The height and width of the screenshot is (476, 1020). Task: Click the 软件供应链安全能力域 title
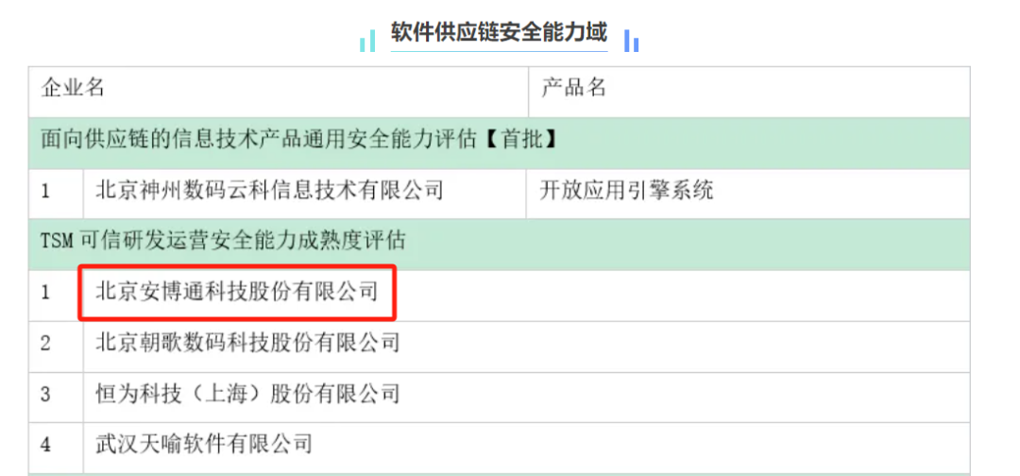tap(499, 34)
